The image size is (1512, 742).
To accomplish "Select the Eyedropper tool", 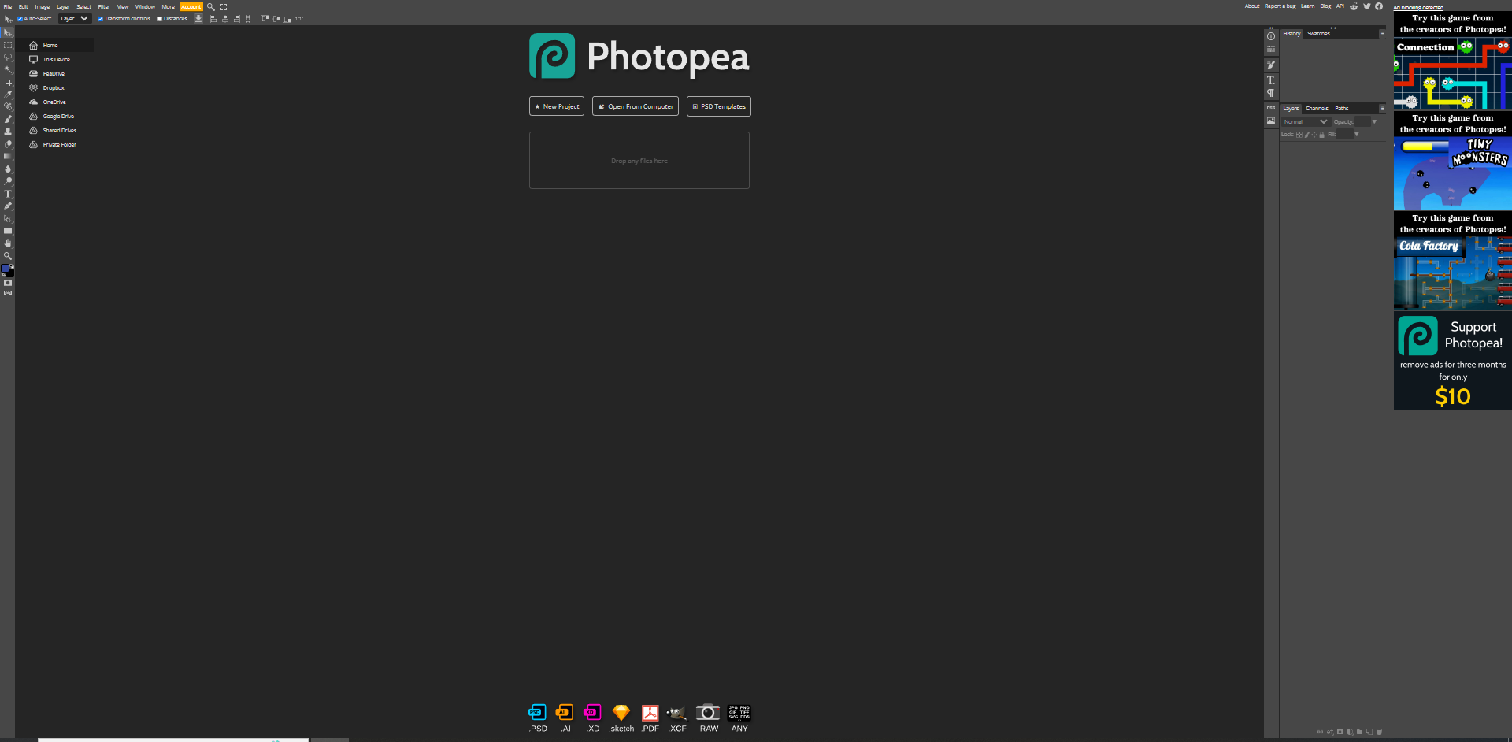I will coord(8,94).
